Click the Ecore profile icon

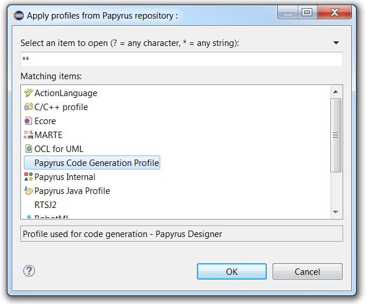(29, 121)
